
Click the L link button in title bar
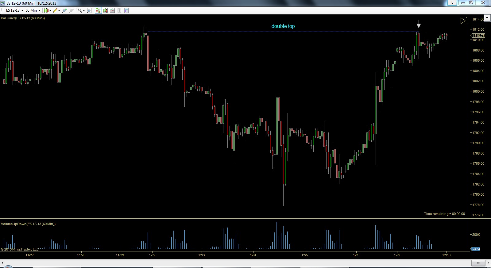[452, 3]
